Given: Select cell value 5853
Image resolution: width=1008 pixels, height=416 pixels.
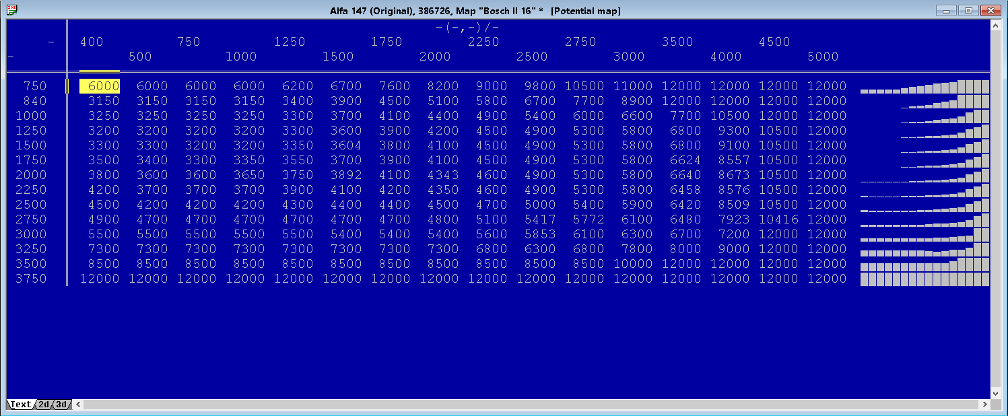Looking at the screenshot, I should point(540,234).
